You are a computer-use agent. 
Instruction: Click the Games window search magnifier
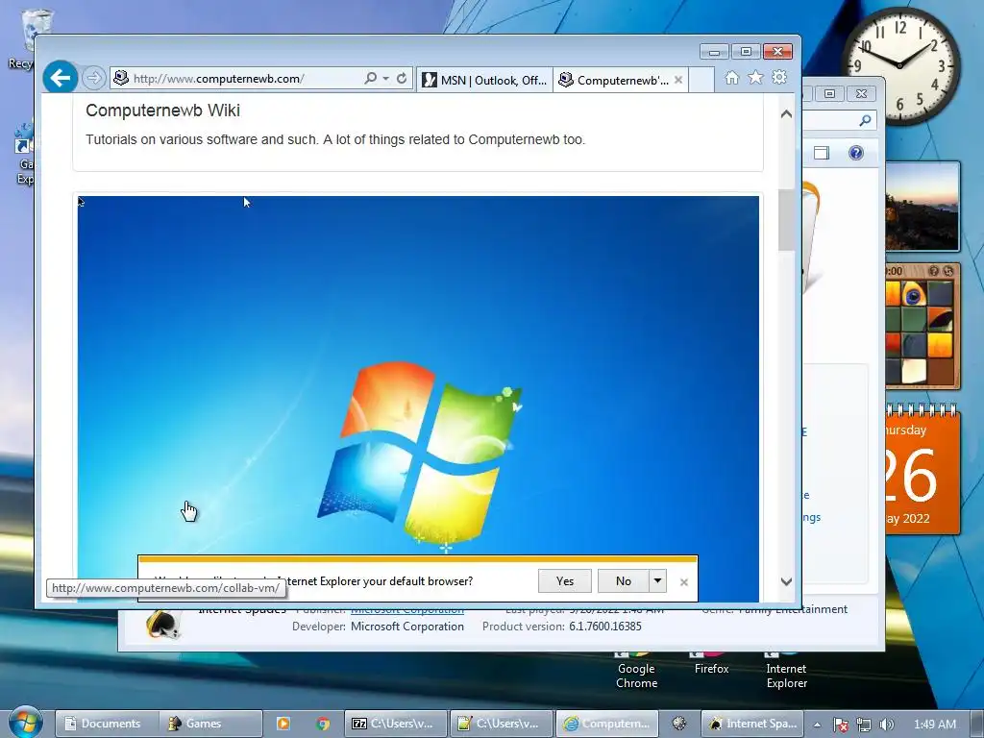click(865, 120)
